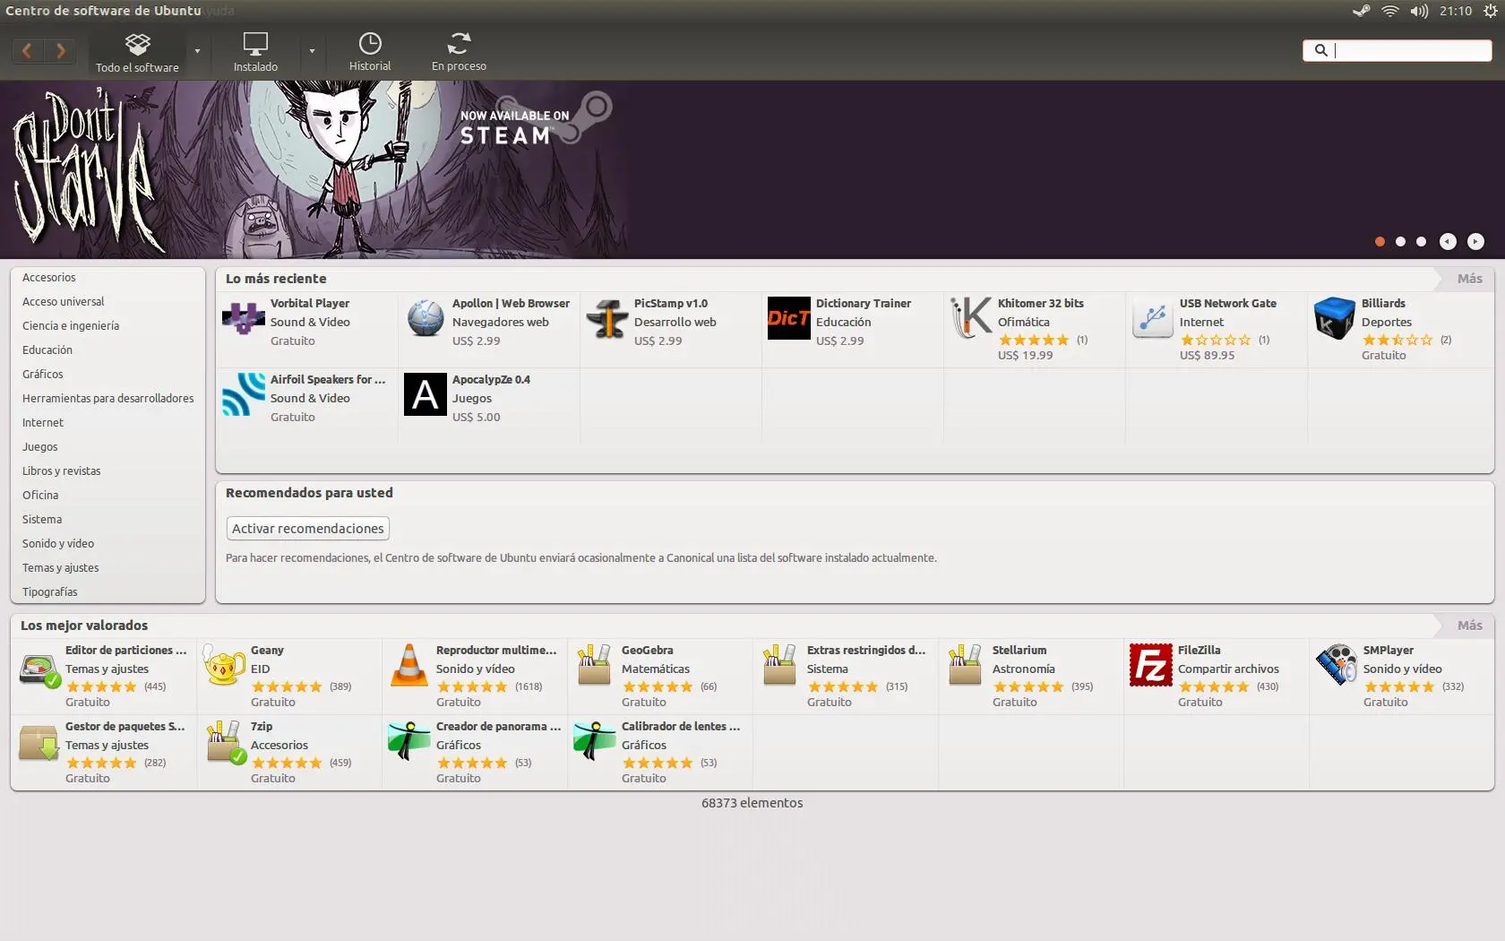Open the Vorbital Player app icon
Viewport: 1505px width, 941px height.
click(243, 318)
